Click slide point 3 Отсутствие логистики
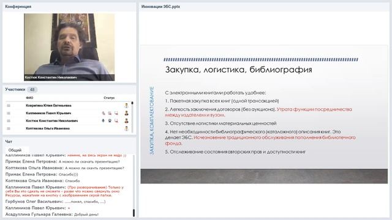This screenshot has width=392, height=220. coord(221,123)
